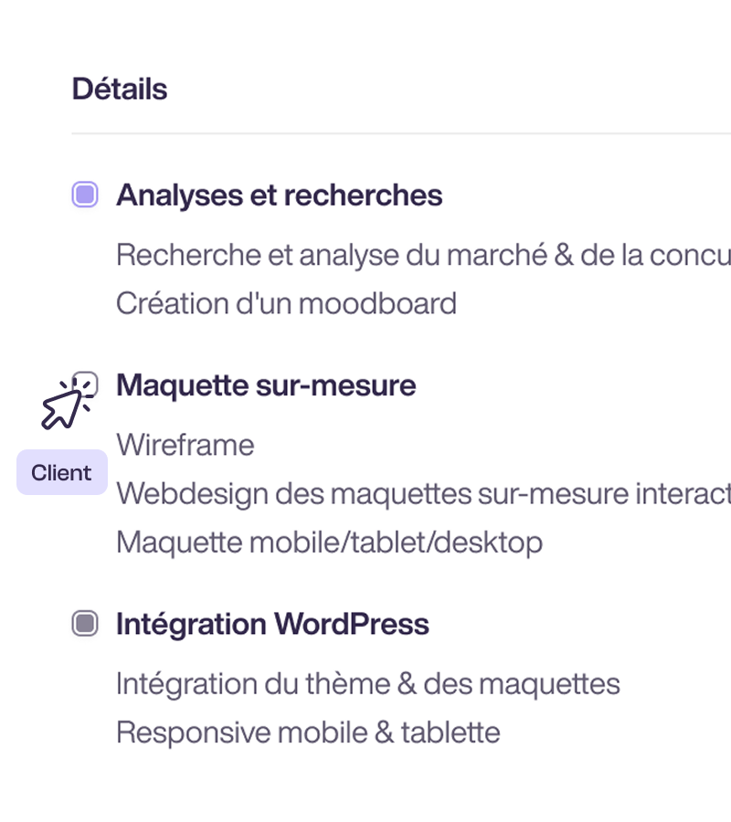Click the word moodboard
The height and width of the screenshot is (822, 731).
[377, 303]
